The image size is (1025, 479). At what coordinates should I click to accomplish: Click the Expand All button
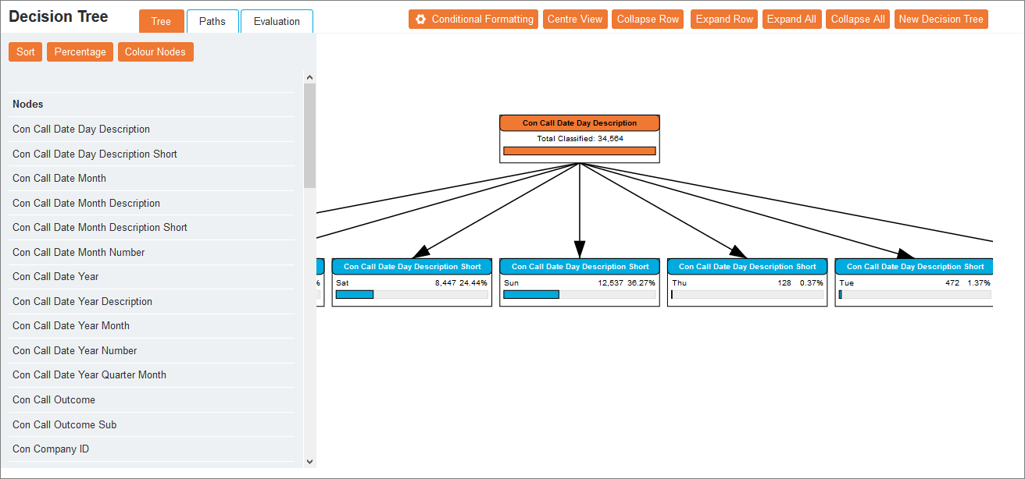(x=791, y=20)
